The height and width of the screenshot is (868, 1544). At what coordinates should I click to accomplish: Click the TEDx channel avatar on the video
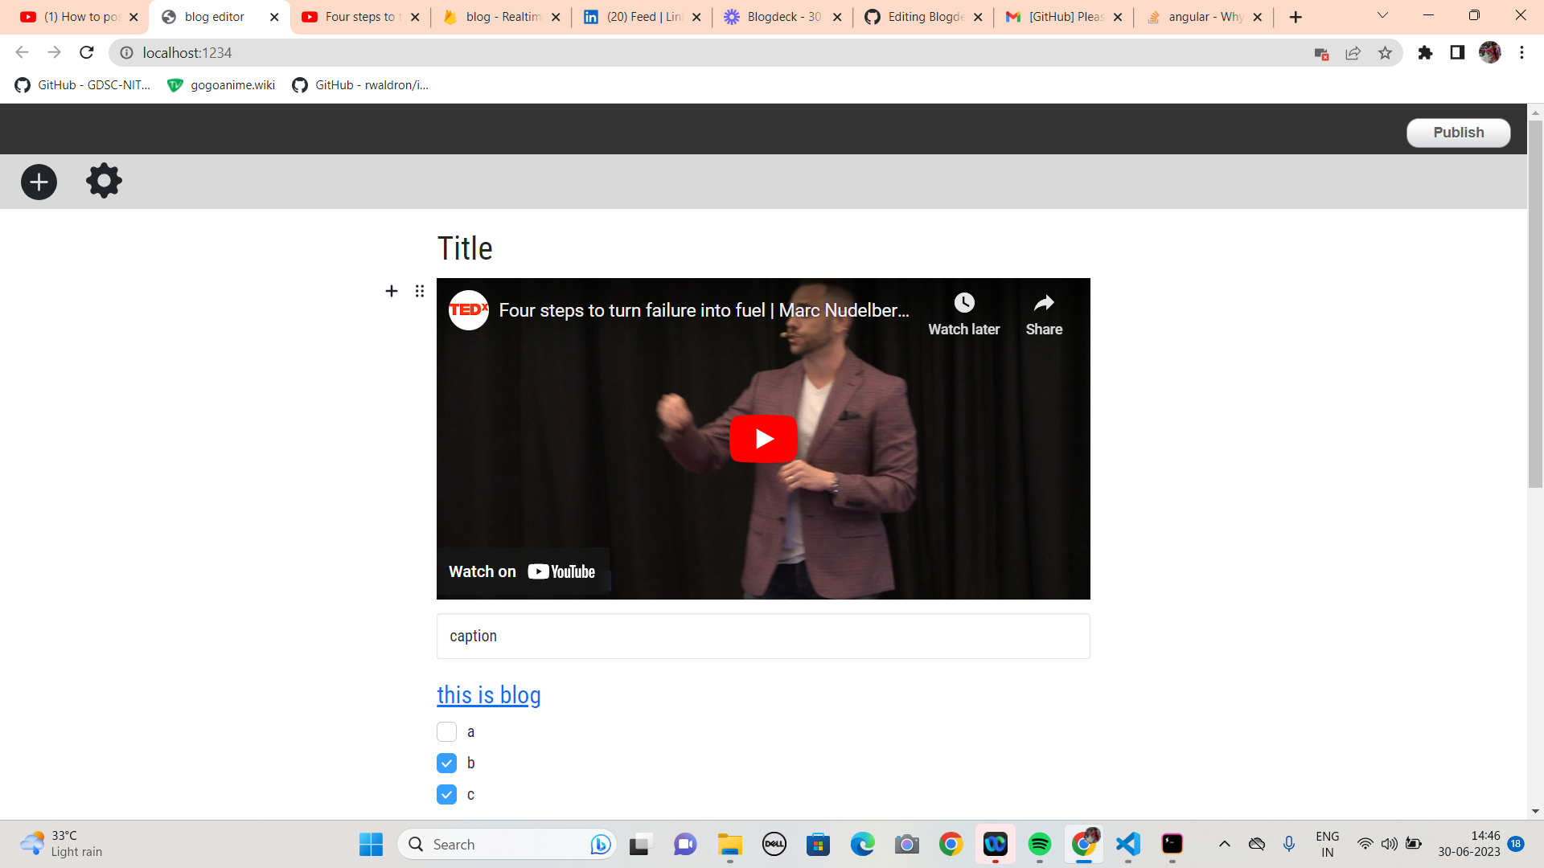(468, 309)
